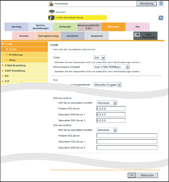Open the help question mark icon
The height and width of the screenshot is (182, 169).
(x=161, y=3)
